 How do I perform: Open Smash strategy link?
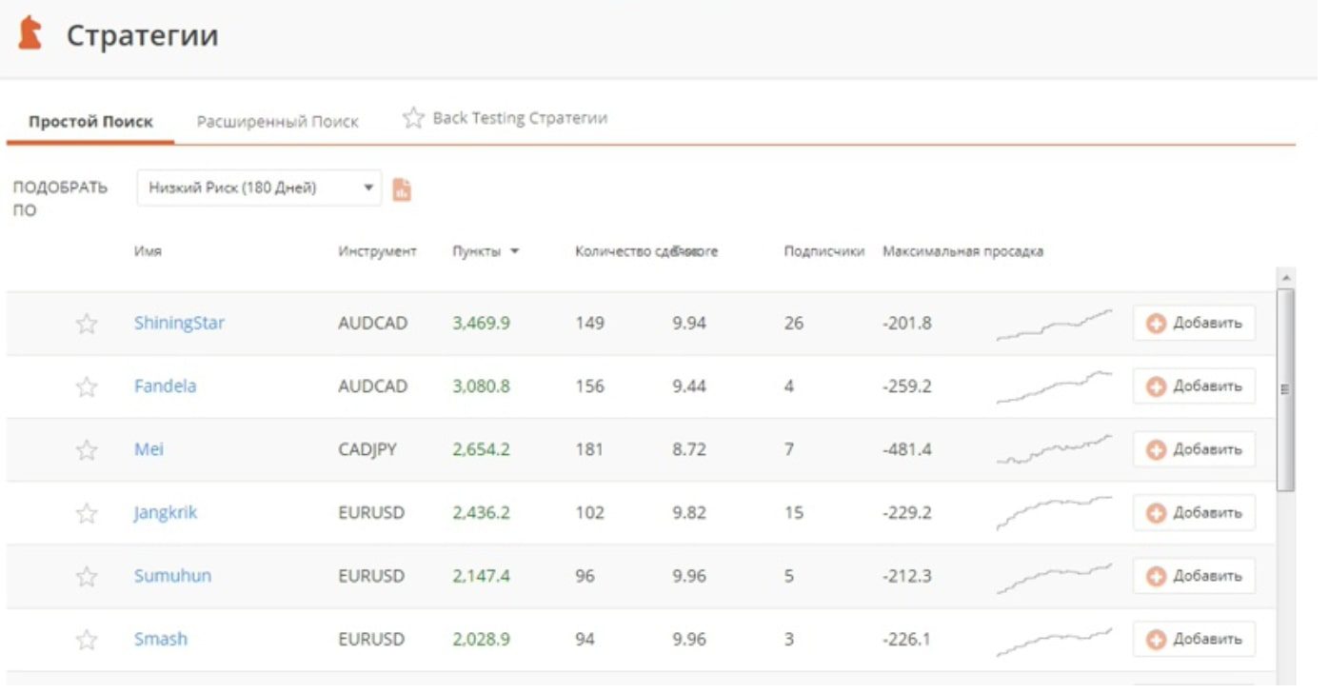(160, 639)
